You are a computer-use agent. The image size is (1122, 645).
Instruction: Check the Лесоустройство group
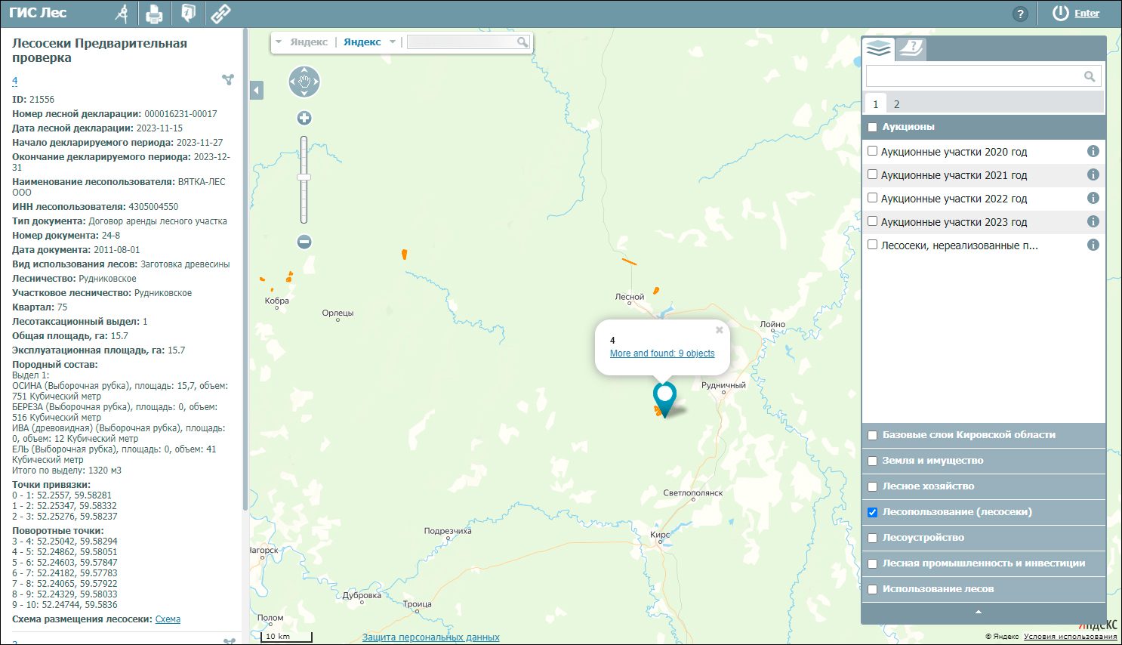(873, 538)
